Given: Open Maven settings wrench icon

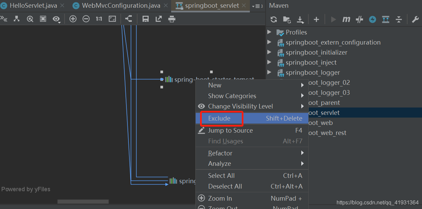Looking at the screenshot, I should (x=415, y=19).
